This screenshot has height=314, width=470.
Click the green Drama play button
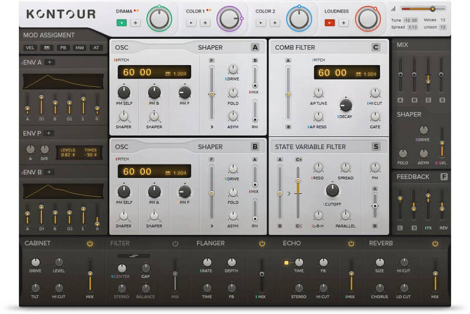122,22
